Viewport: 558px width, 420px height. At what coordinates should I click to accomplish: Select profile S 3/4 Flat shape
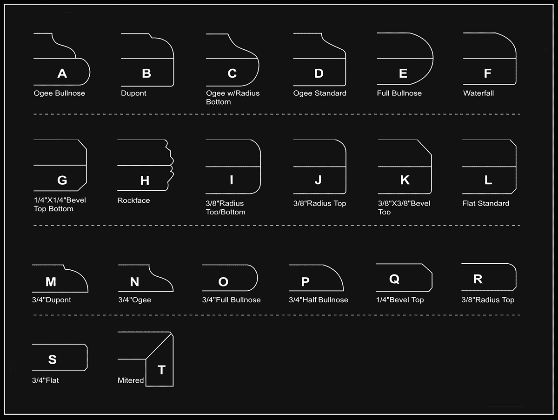coord(60,358)
